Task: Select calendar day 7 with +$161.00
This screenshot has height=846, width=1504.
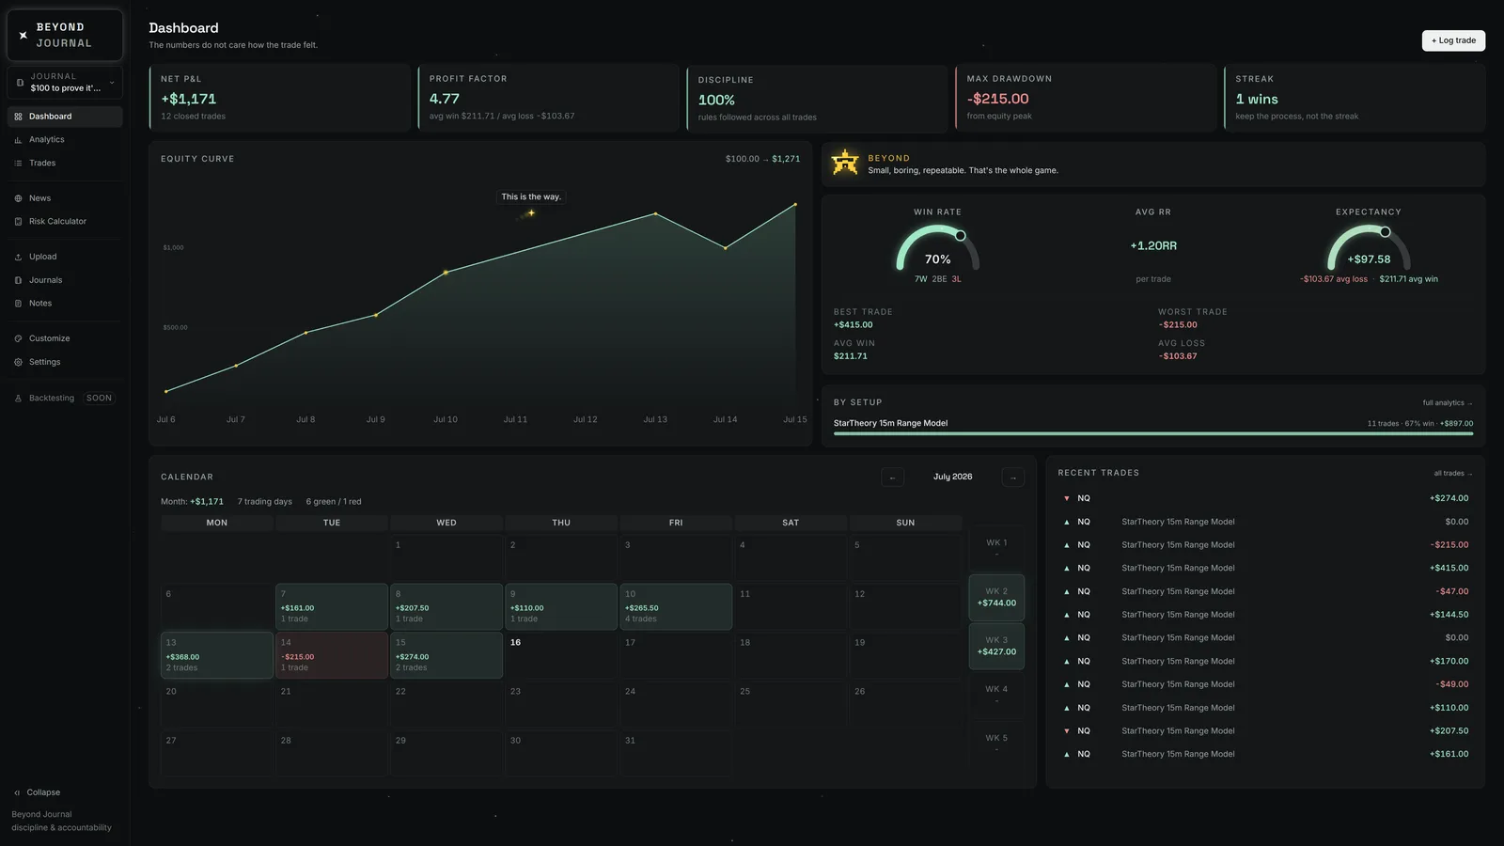Action: 332,606
